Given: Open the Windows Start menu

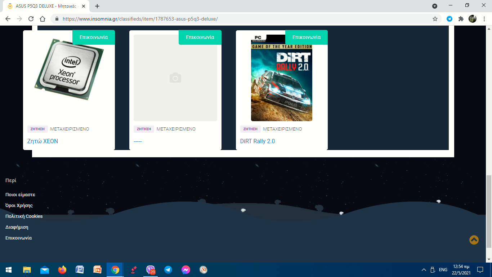Looking at the screenshot, I should click(9, 270).
